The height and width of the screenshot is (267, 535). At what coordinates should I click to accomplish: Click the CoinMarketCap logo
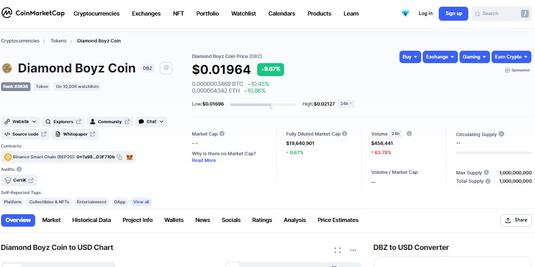(x=34, y=13)
